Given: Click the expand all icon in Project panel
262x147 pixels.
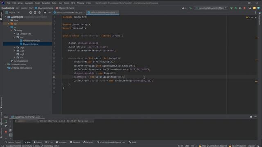Looking at the screenshot, I should pyautogui.click(x=35, y=13).
